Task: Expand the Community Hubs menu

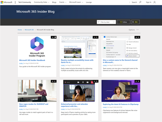Action: tap(41, 2)
